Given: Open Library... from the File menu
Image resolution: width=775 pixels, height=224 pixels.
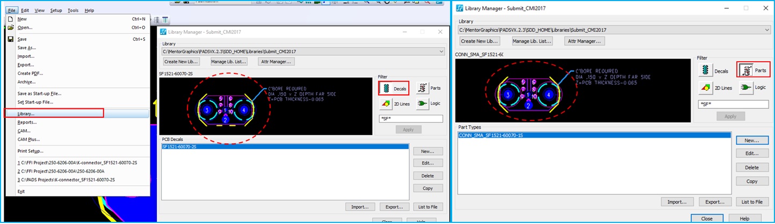Looking at the screenshot, I should tap(26, 114).
